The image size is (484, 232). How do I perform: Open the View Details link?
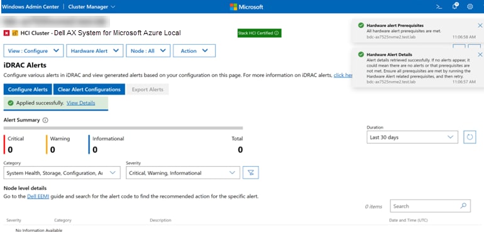tap(81, 103)
